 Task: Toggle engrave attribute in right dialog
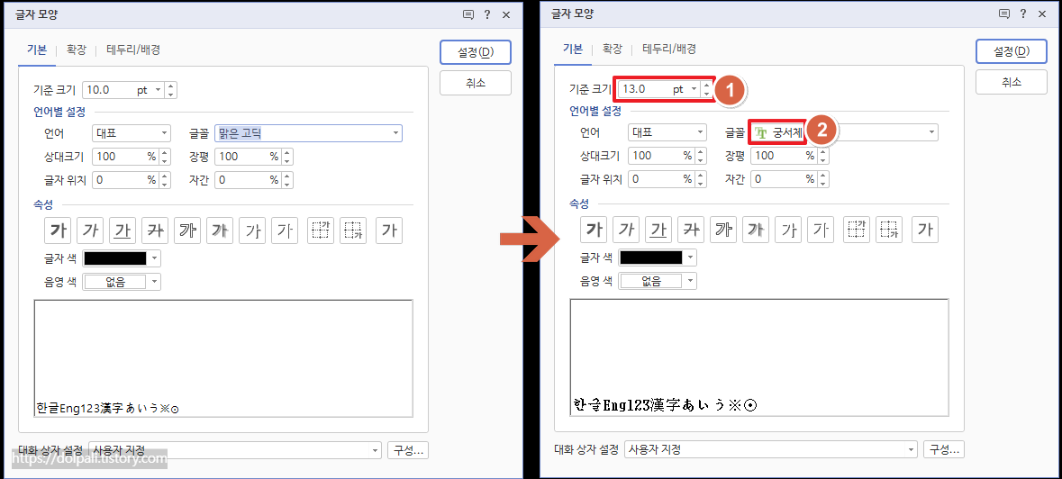coord(821,230)
